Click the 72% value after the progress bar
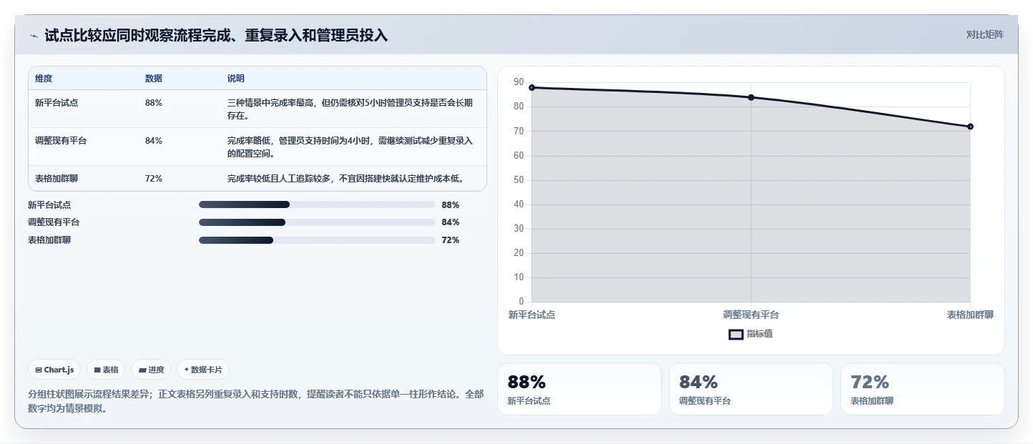The image size is (1033, 444). click(451, 240)
